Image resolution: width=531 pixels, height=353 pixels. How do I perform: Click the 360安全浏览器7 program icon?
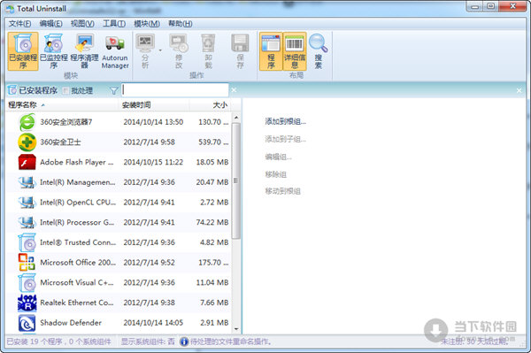(x=27, y=122)
